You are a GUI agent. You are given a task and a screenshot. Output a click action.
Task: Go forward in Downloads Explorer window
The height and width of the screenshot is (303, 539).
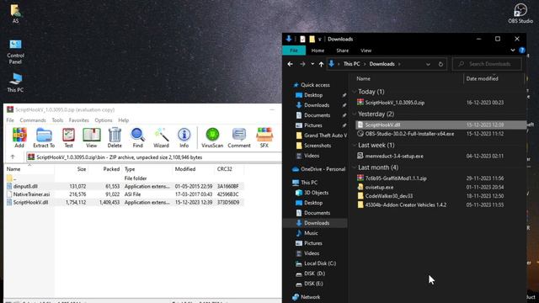[x=302, y=64]
